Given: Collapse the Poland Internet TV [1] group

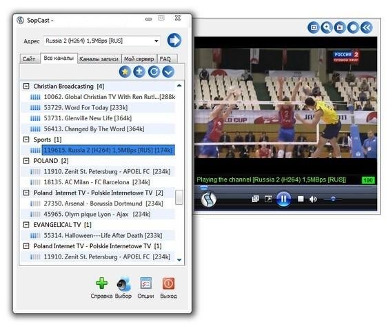Looking at the screenshot, I should (x=26, y=246).
